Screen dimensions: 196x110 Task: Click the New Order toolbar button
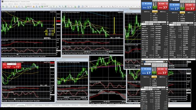[28, 6]
